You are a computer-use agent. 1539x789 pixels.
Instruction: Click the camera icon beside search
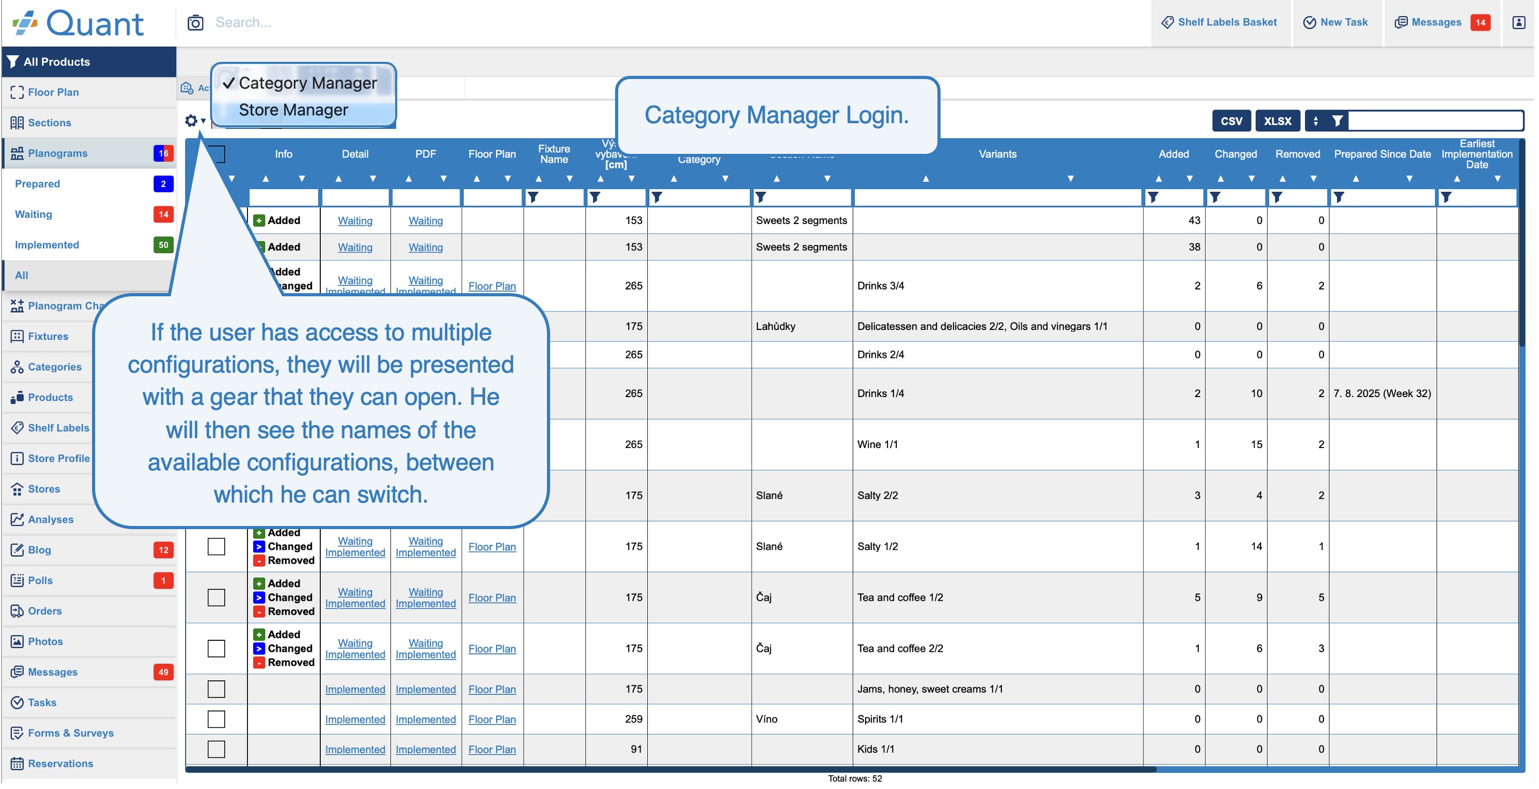pyautogui.click(x=195, y=23)
